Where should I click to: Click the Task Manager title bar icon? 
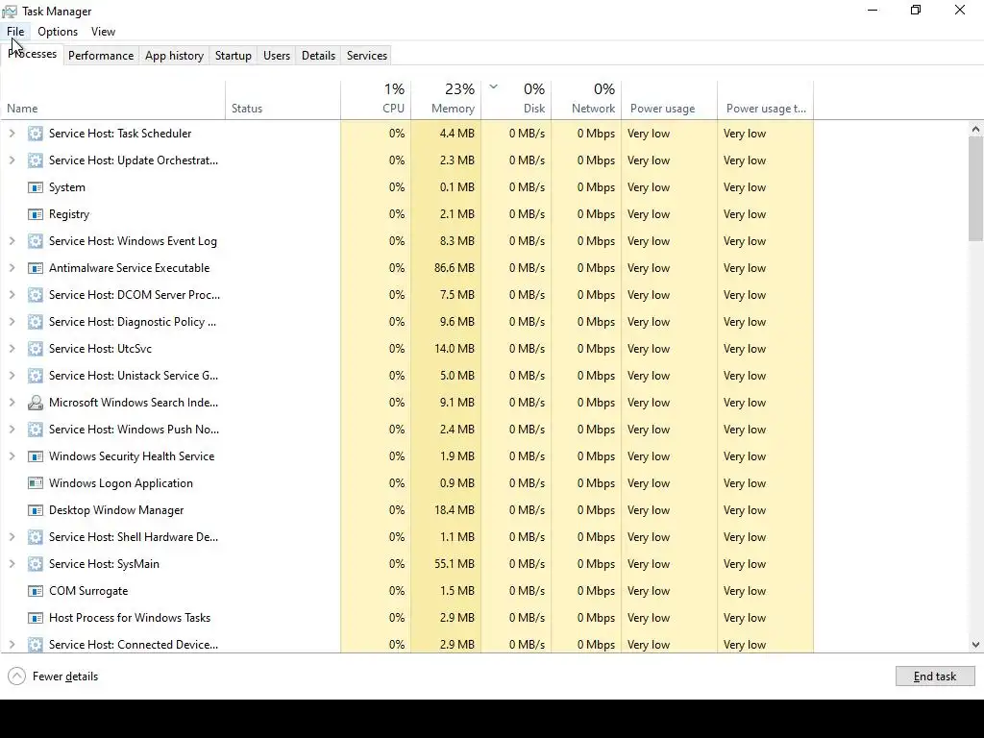[x=10, y=12]
